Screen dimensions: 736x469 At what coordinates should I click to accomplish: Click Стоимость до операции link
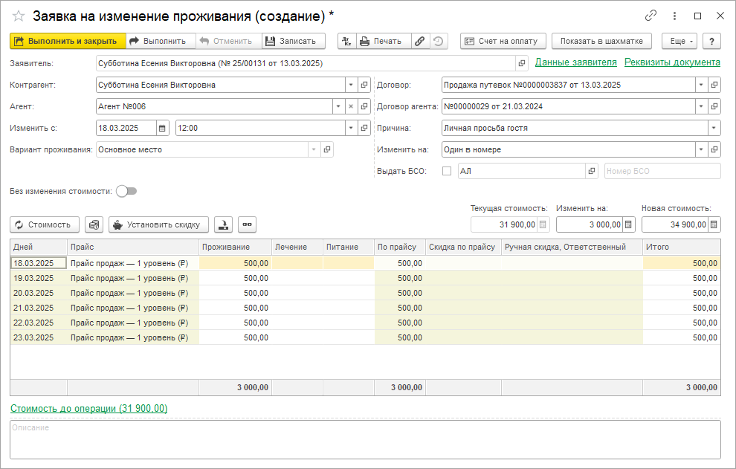(x=88, y=408)
